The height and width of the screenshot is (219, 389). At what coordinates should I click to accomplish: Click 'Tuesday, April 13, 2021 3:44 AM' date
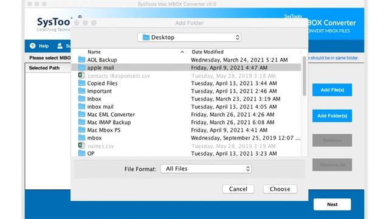tap(233, 83)
